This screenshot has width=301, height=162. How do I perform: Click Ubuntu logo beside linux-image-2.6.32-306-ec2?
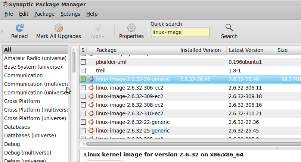pos(91,88)
